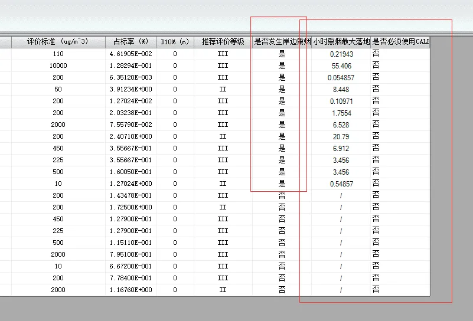Click the standard value 110

click(58, 54)
